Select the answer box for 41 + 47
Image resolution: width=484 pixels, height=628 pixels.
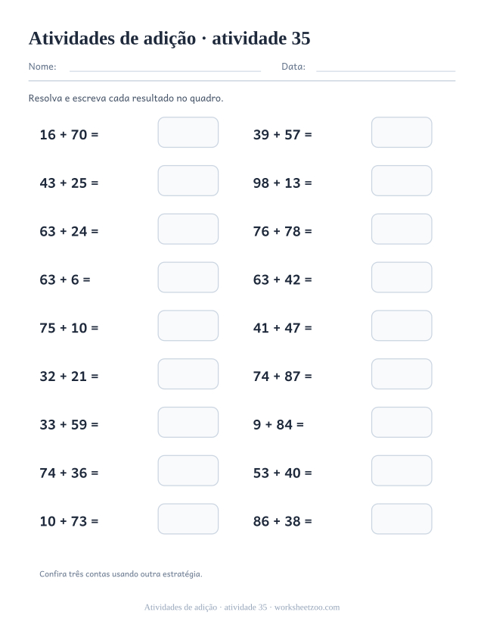click(x=402, y=326)
